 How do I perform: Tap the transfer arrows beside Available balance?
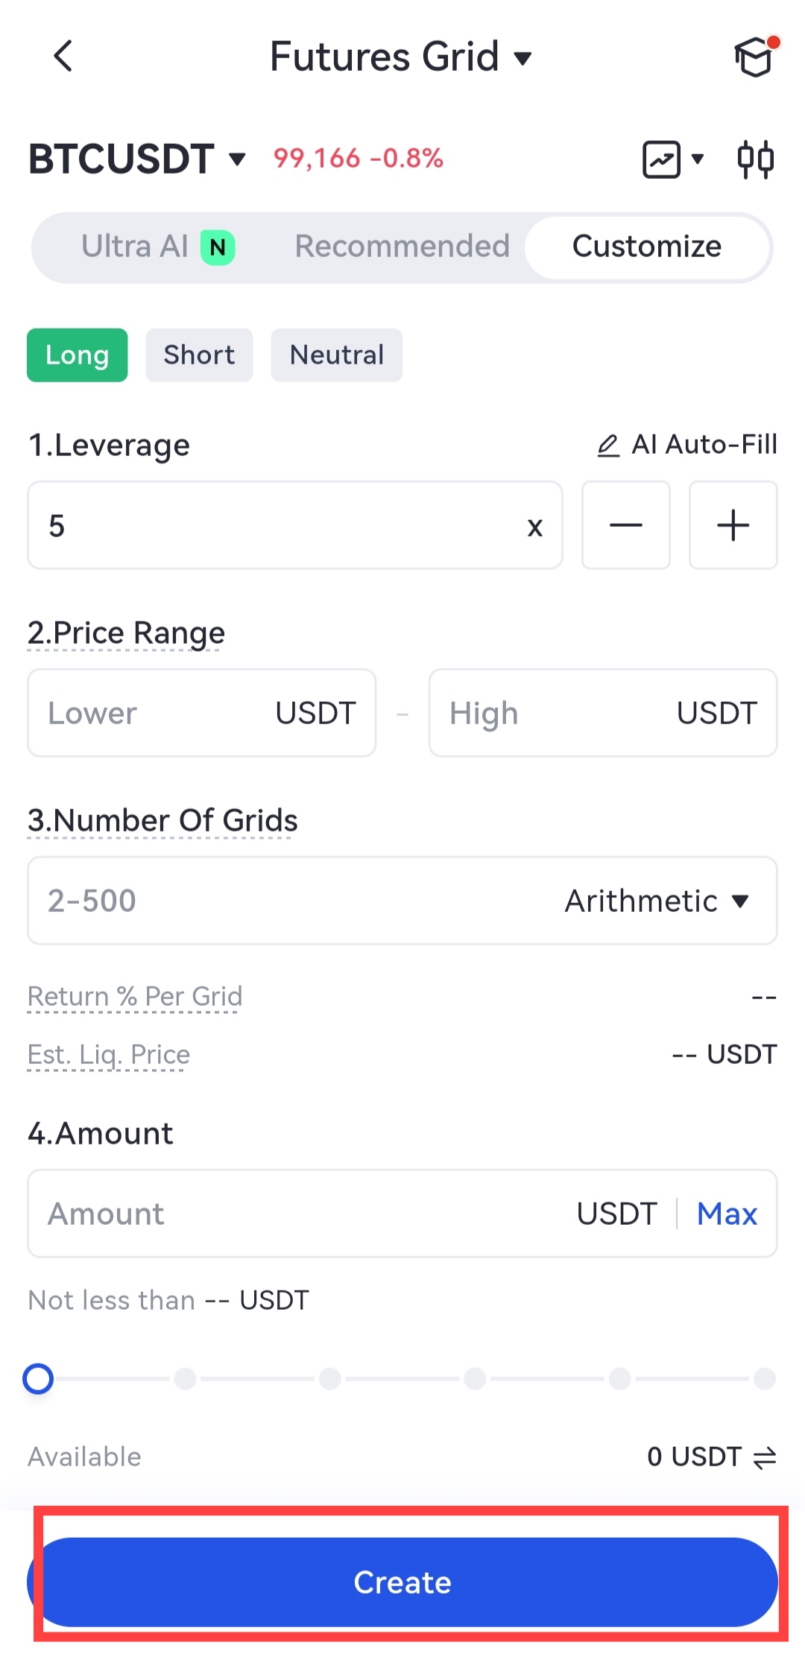pyautogui.click(x=765, y=1457)
